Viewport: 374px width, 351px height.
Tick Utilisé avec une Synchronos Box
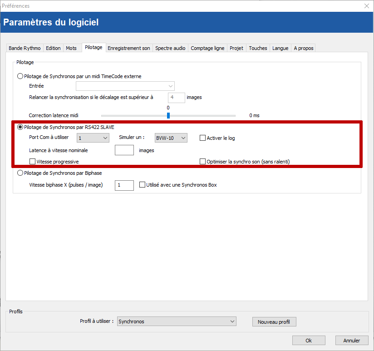pos(143,185)
